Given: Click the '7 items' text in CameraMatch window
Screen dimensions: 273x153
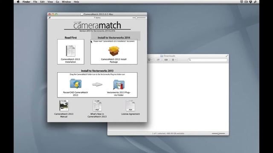Looking at the screenshot, I should [x=97, y=18].
